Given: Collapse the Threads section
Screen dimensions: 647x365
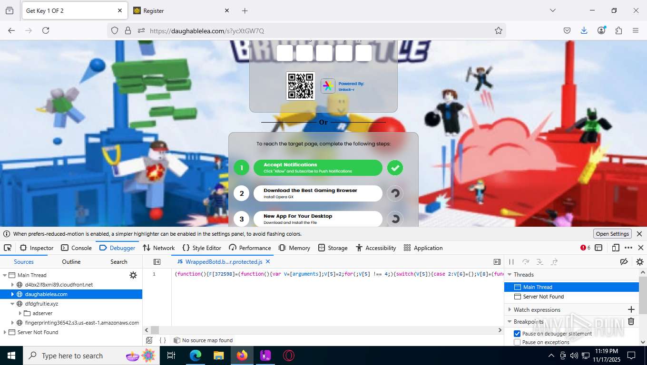Looking at the screenshot, I should (509, 275).
